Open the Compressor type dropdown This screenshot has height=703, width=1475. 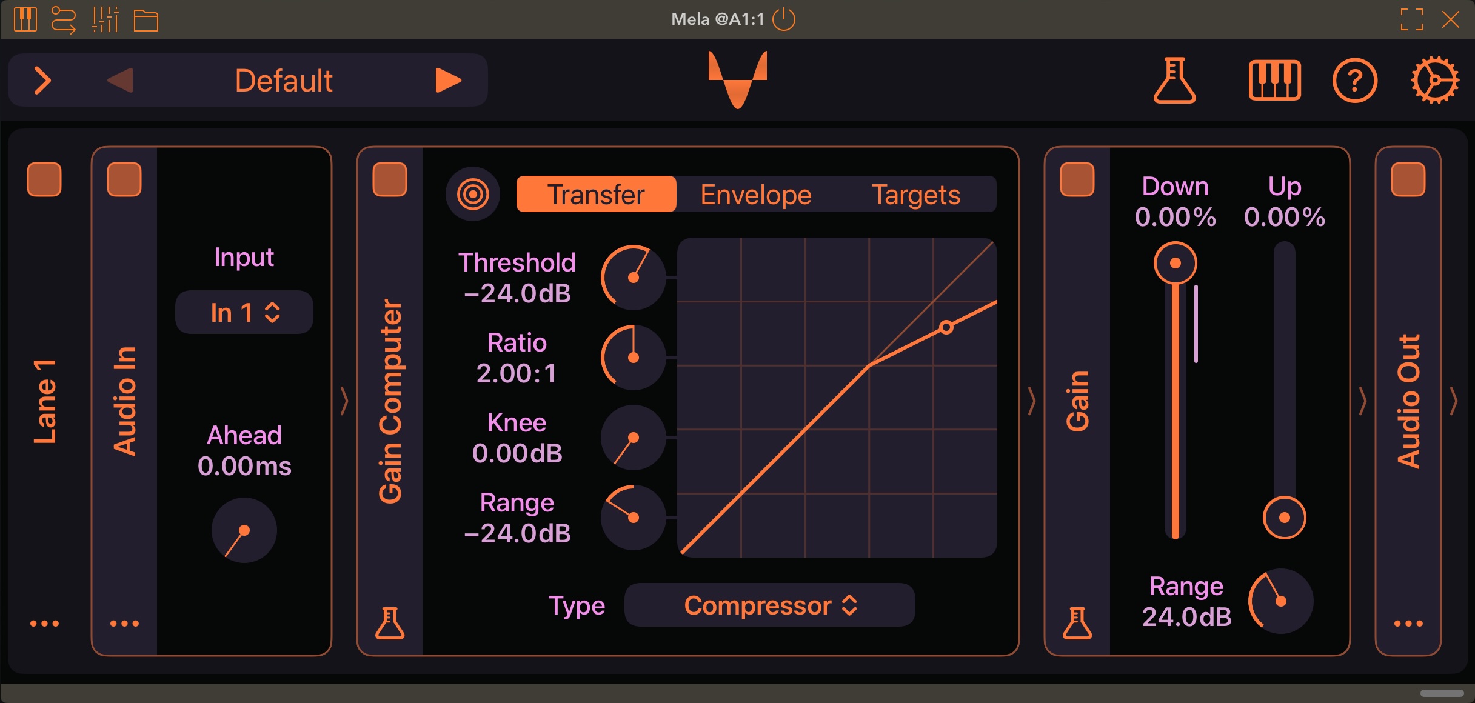coord(769,605)
